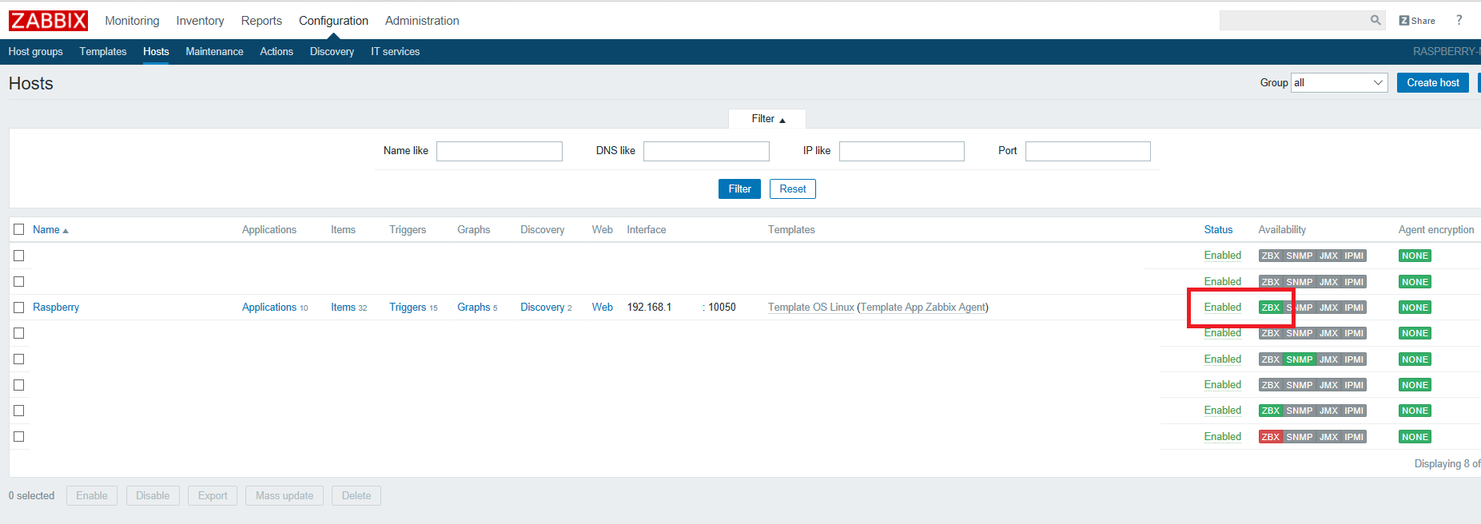
Task: Click the green ZBX badge in Raspberry row
Action: [x=1271, y=308]
